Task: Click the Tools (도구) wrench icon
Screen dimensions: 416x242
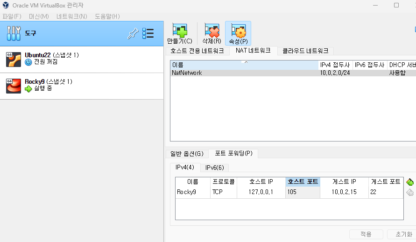Action: [x=14, y=34]
